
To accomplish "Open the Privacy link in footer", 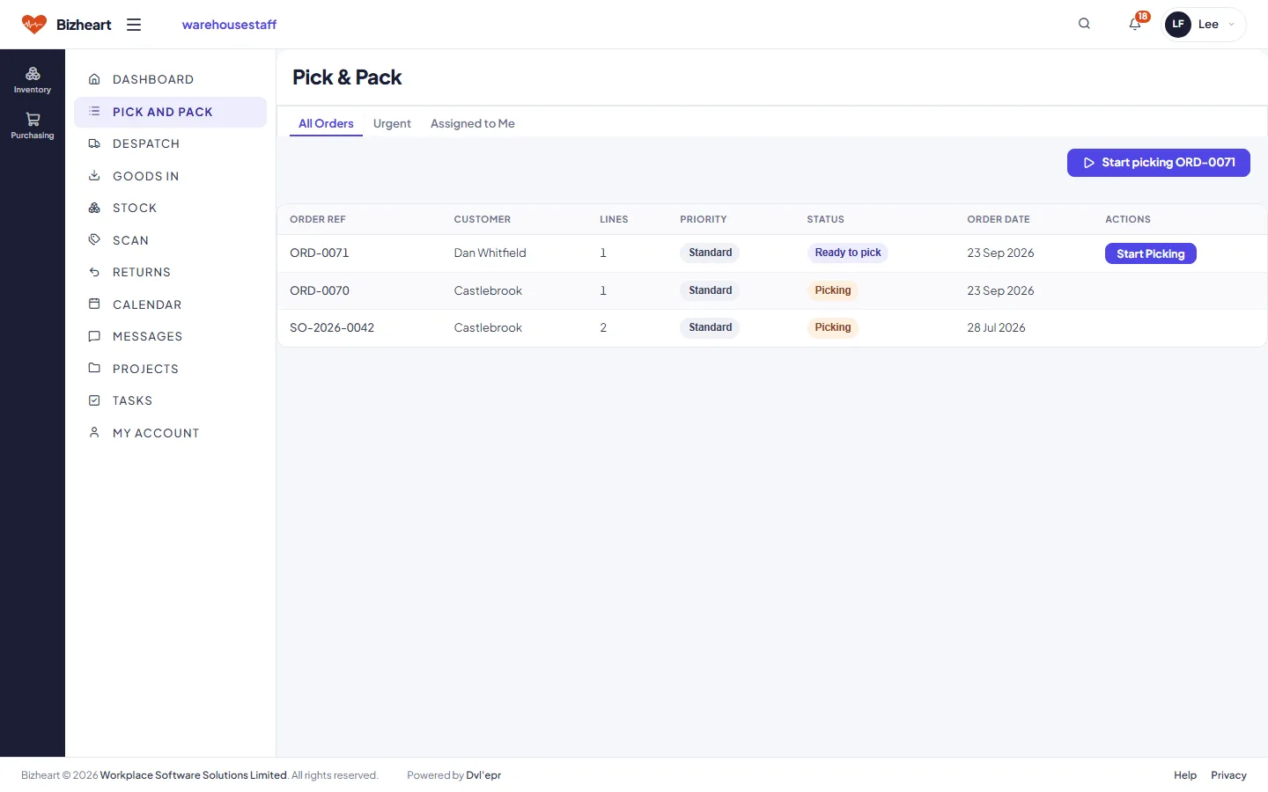I will (x=1229, y=775).
